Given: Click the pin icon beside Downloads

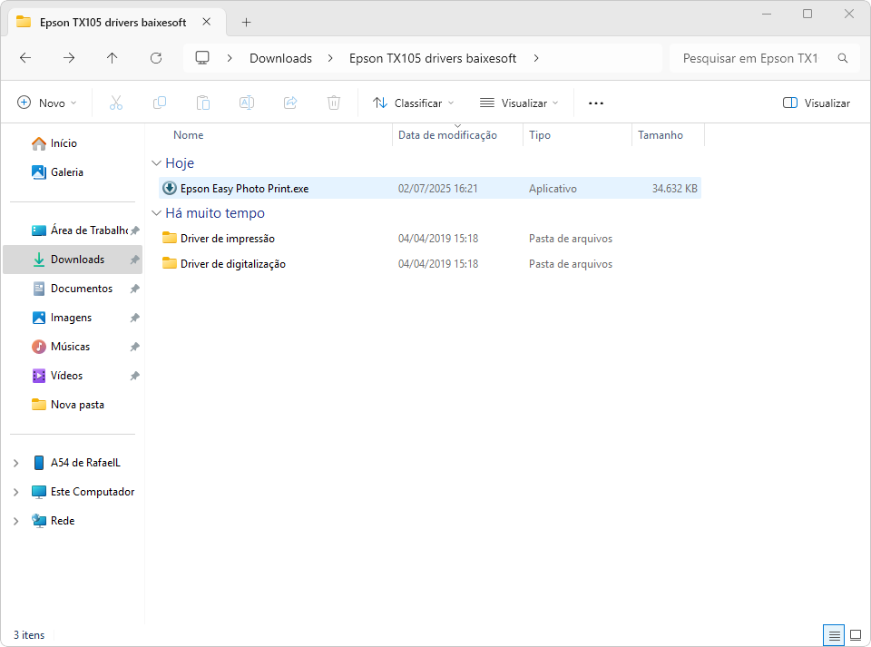Looking at the screenshot, I should (134, 260).
